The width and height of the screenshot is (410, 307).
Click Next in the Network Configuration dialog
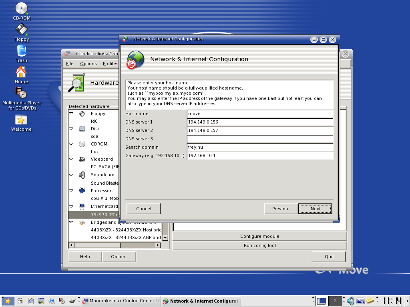(x=316, y=209)
